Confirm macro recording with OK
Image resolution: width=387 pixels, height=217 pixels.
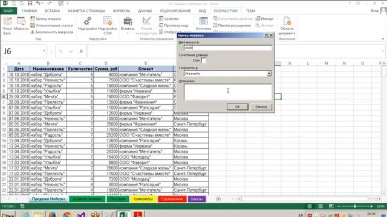237,107
